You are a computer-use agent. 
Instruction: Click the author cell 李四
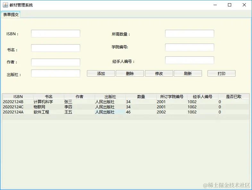[x=80, y=107]
